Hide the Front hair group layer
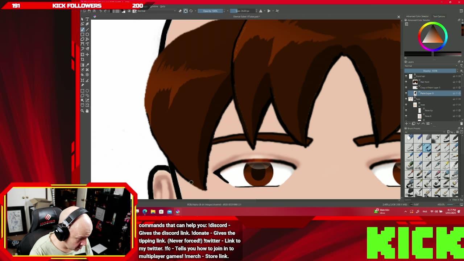Viewport: 464px width, 261px height. [x=406, y=76]
